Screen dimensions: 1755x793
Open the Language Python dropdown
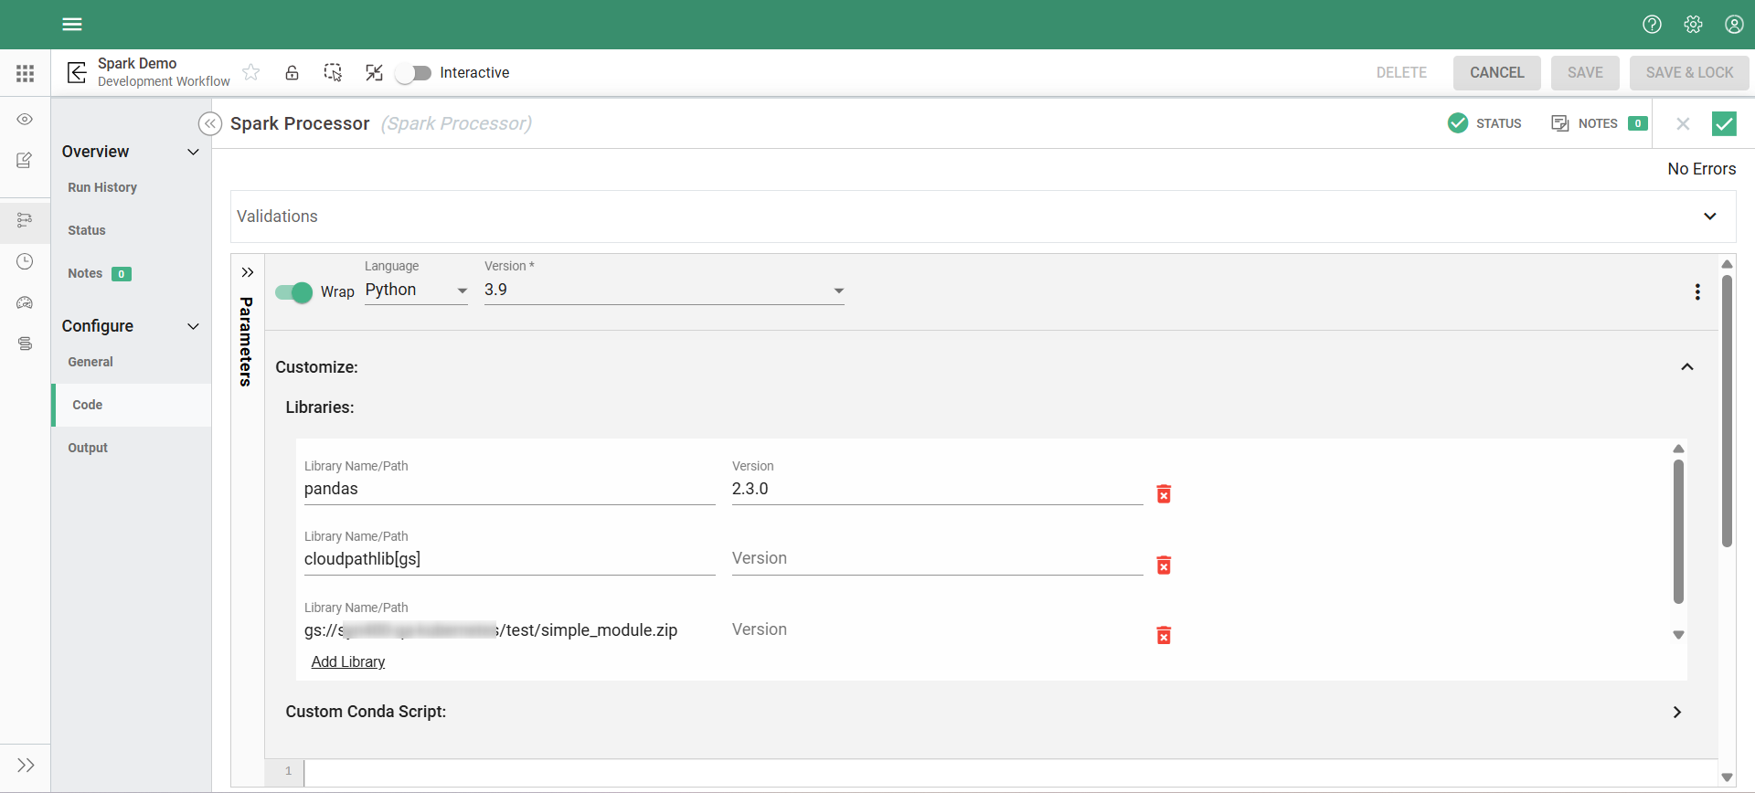tap(416, 291)
